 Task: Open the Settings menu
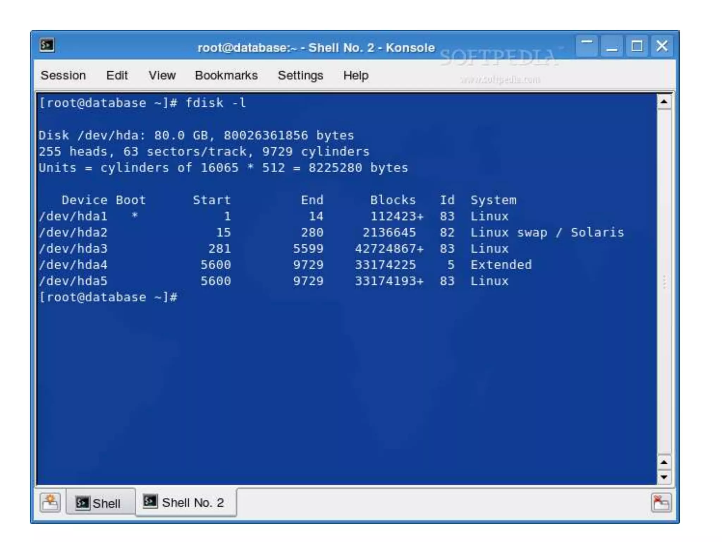(300, 76)
